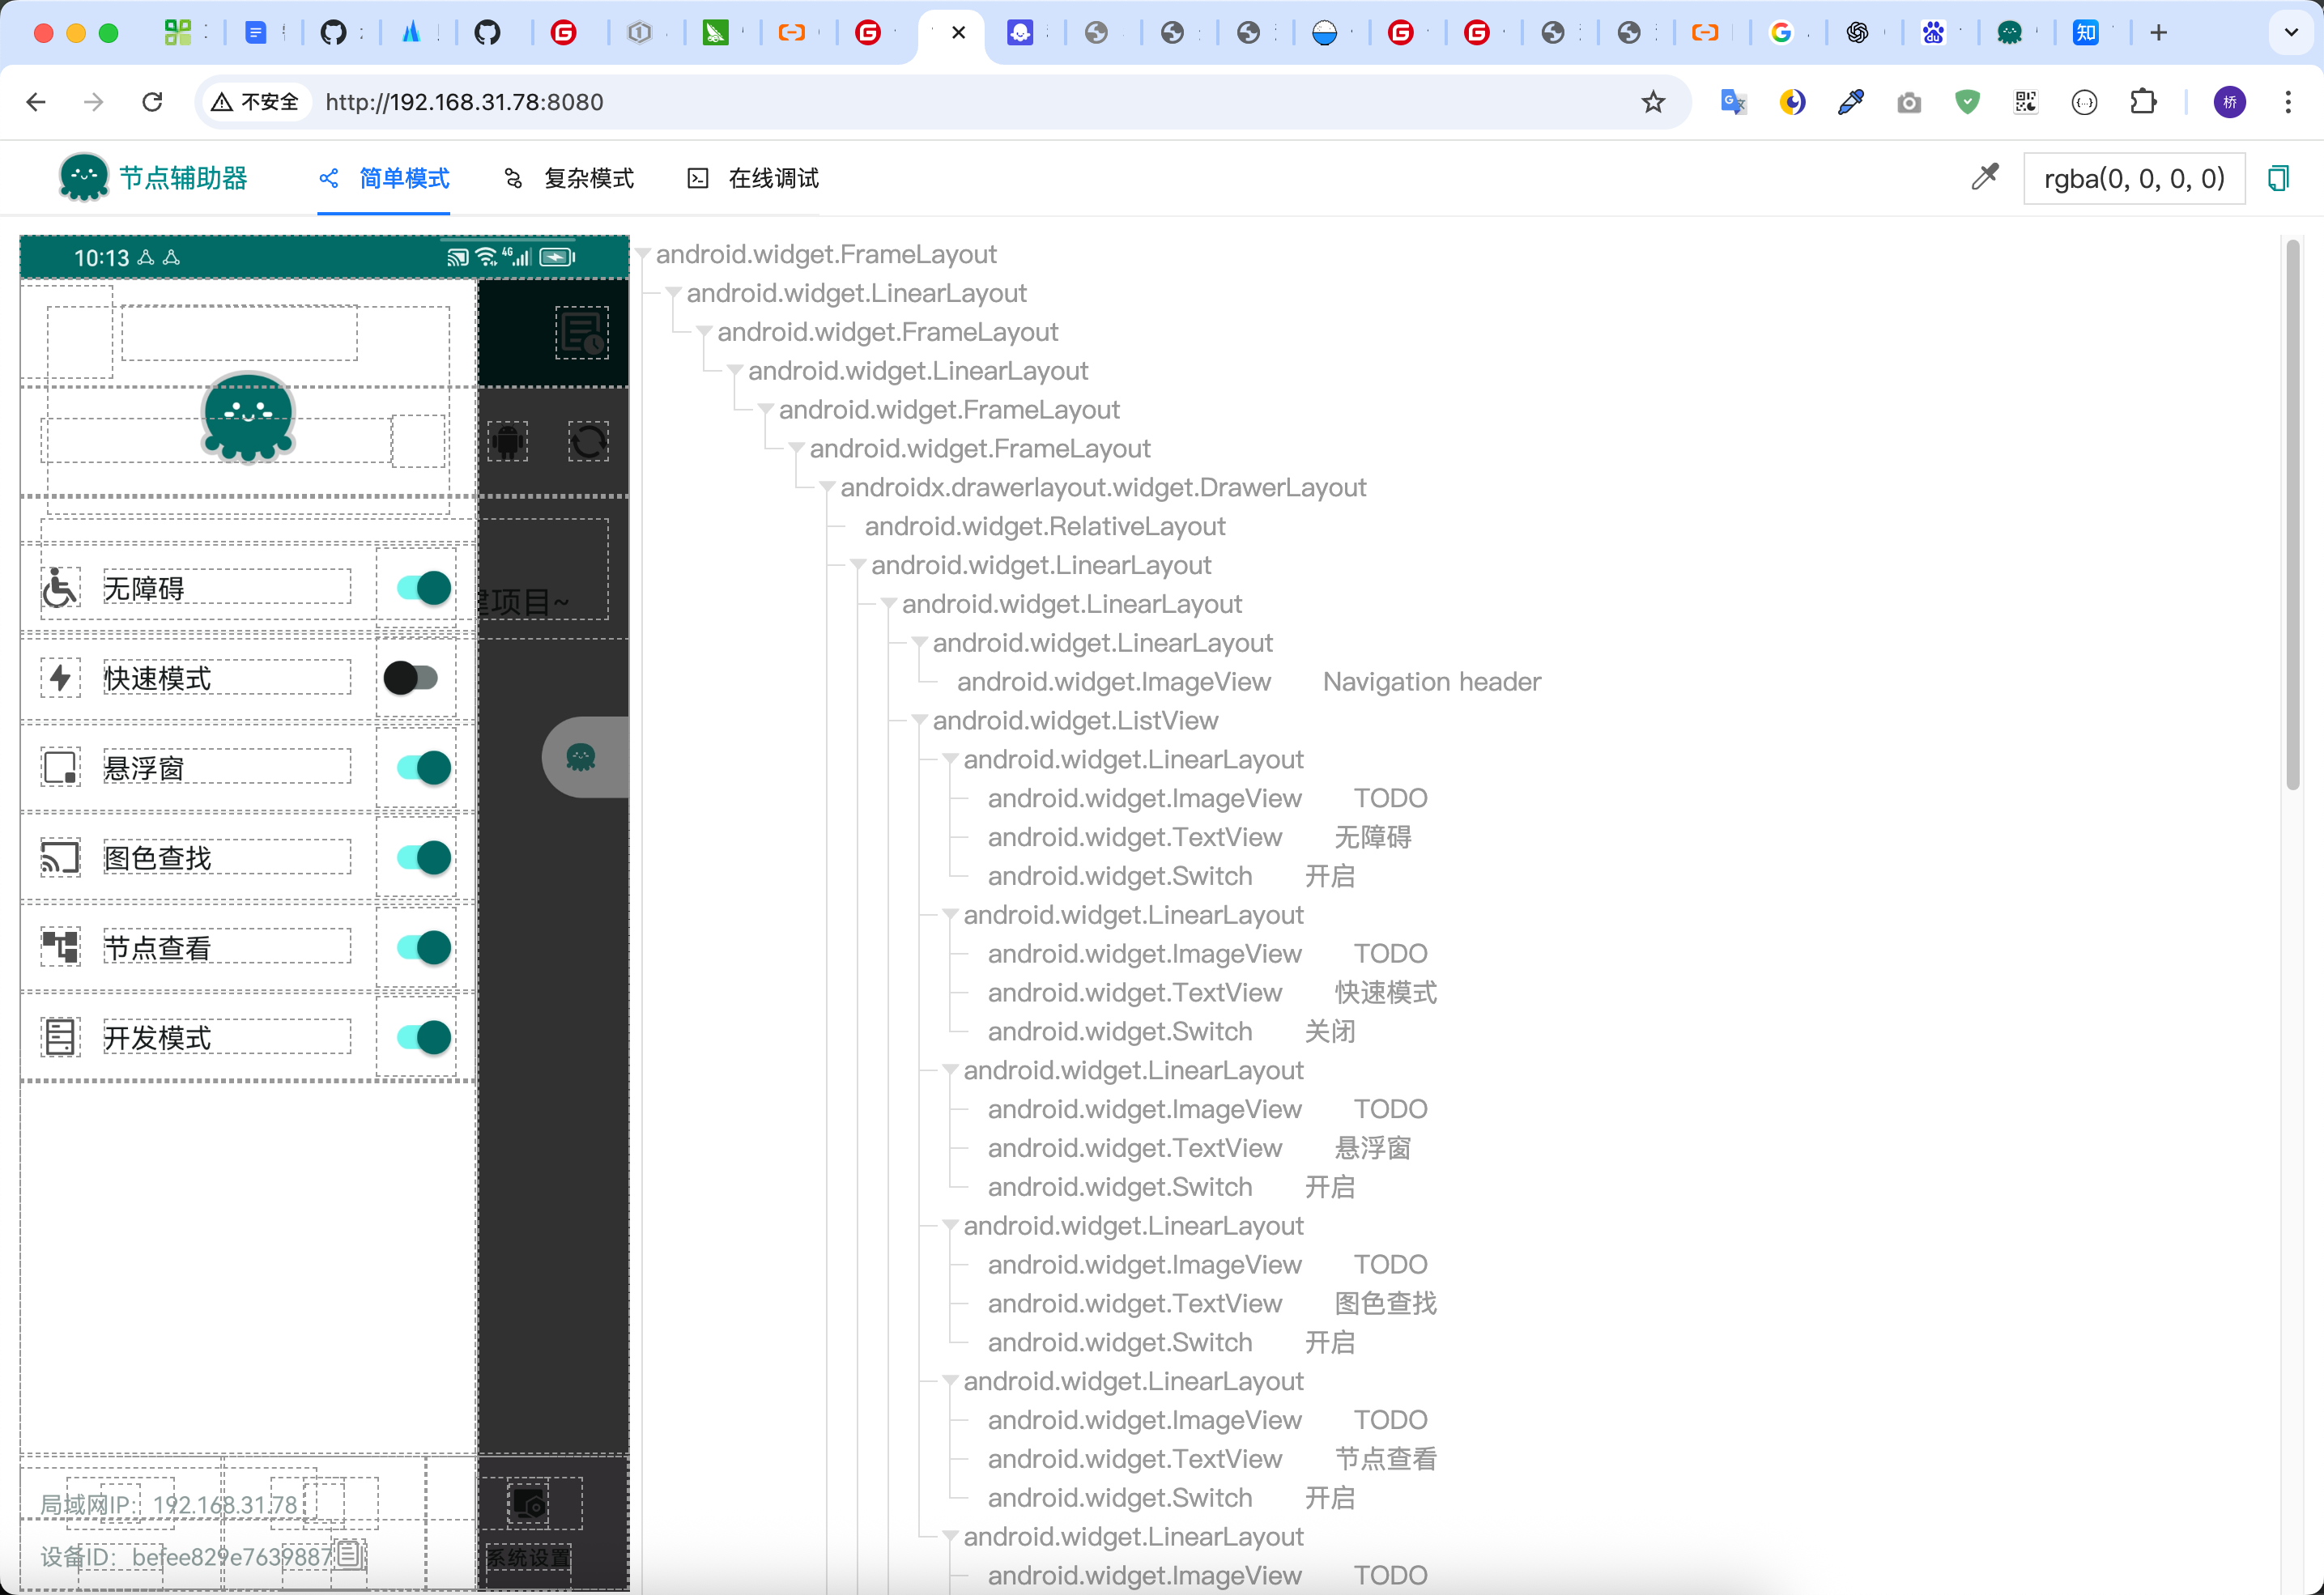Bookmark this page with the star icon
Screen dimensions: 2324x1595
pyautogui.click(x=1653, y=102)
